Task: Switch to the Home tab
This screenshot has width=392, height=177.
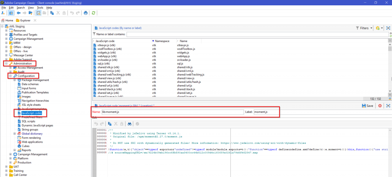Action: (7, 21)
